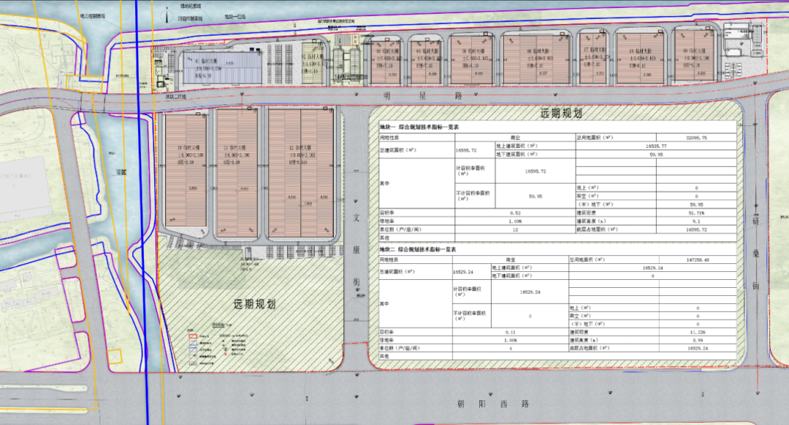Click the 51.71% building density value

pos(697,213)
